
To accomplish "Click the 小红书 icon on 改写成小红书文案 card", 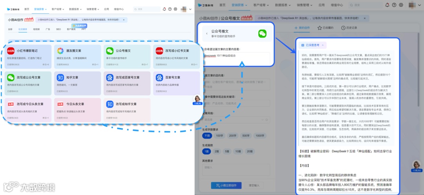I will 159,51.
